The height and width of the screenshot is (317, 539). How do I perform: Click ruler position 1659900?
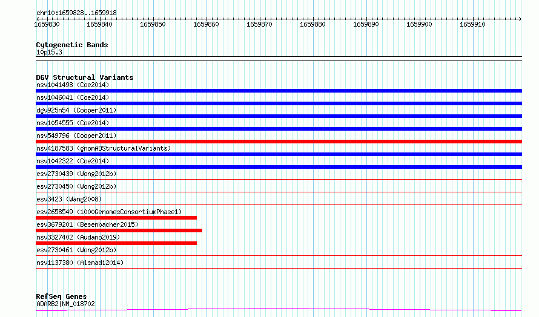(x=419, y=24)
